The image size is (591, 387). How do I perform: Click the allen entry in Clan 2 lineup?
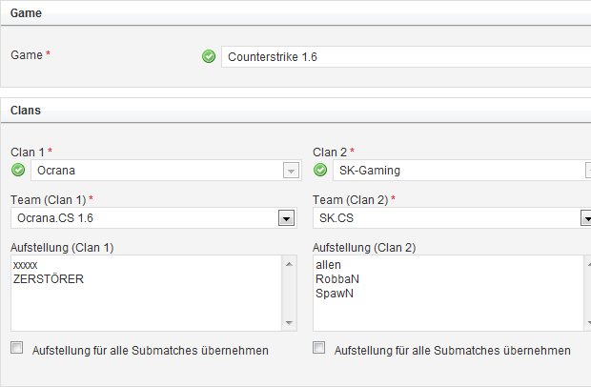[x=328, y=263]
